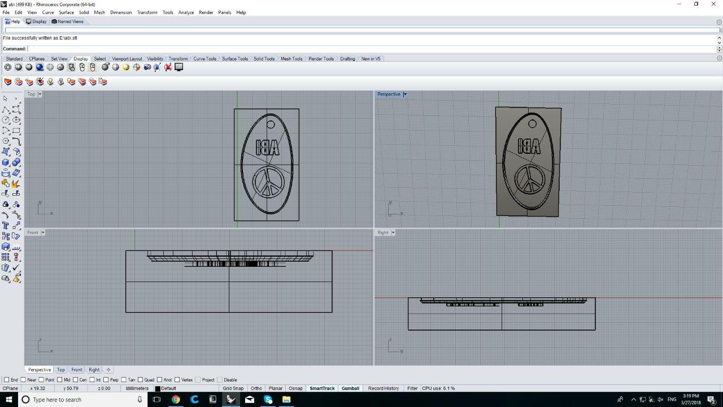Enable the Near osnap checkbox

24,380
